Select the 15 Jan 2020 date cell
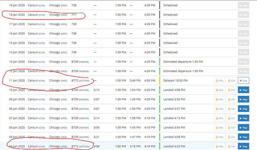Image resolution: width=257 pixels, height=150 pixels. [17, 43]
